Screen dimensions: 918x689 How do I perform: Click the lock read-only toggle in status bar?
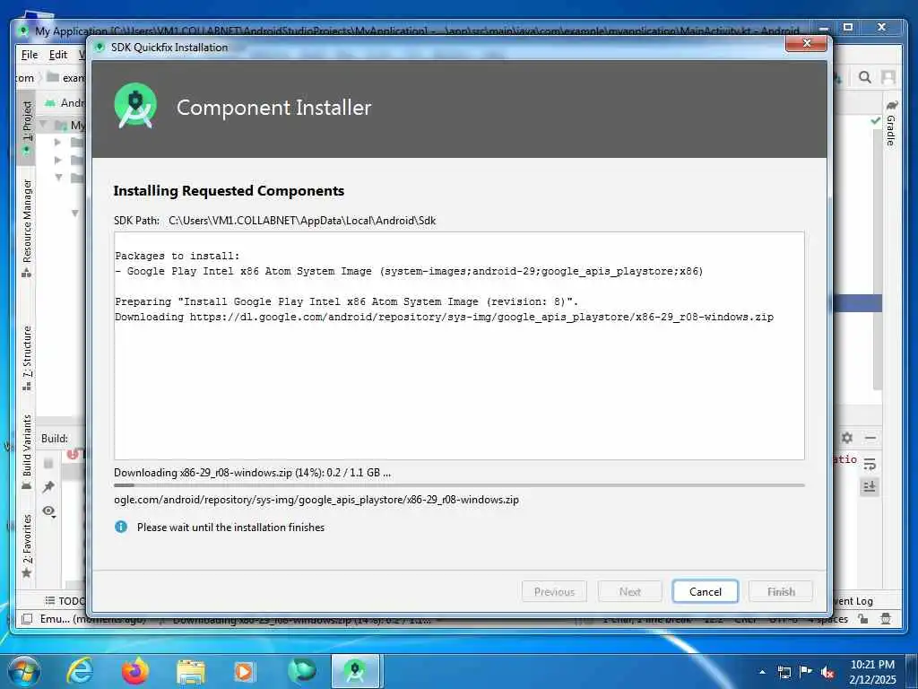(x=863, y=619)
